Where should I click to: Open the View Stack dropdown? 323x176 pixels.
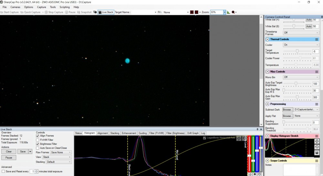(57, 157)
